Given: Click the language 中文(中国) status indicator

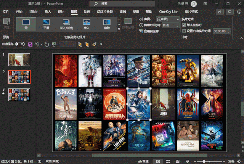Looking at the screenshot, I should pos(53,161).
